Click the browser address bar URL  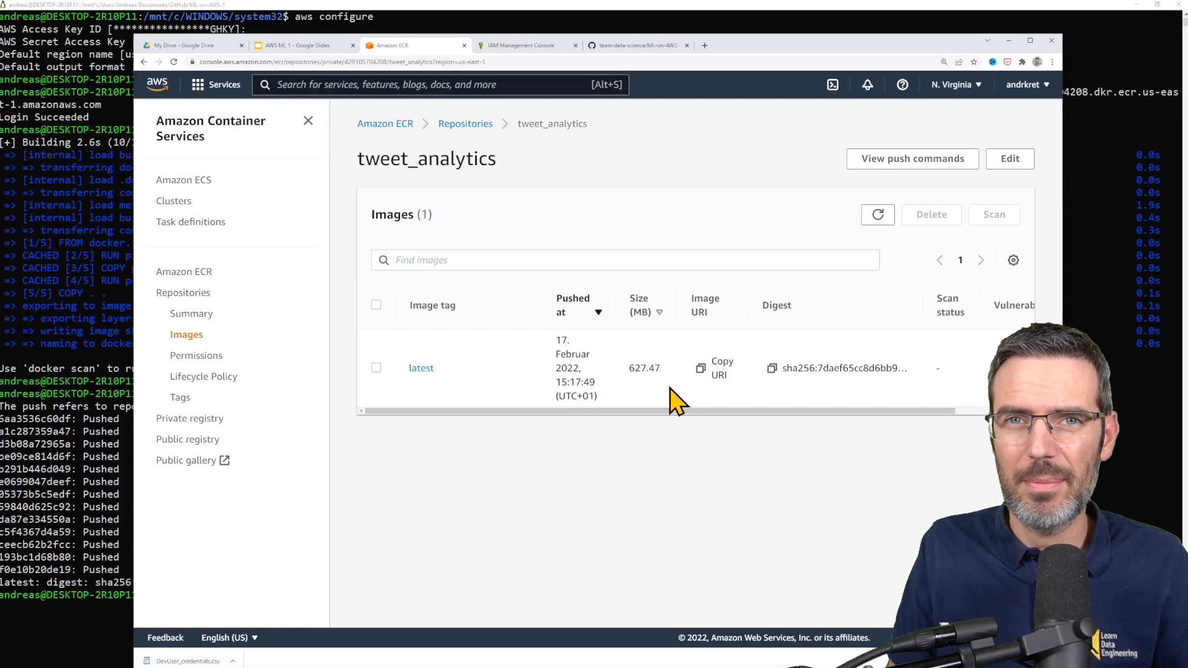[342, 61]
